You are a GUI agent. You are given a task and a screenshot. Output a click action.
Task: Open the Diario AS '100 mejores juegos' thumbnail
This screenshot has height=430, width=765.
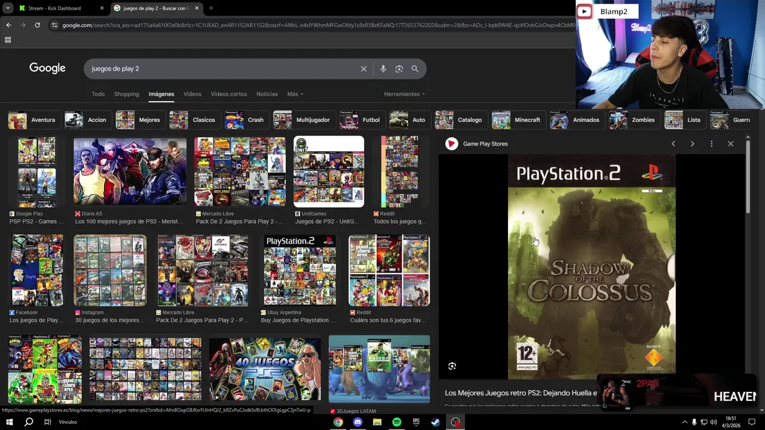[x=130, y=171]
